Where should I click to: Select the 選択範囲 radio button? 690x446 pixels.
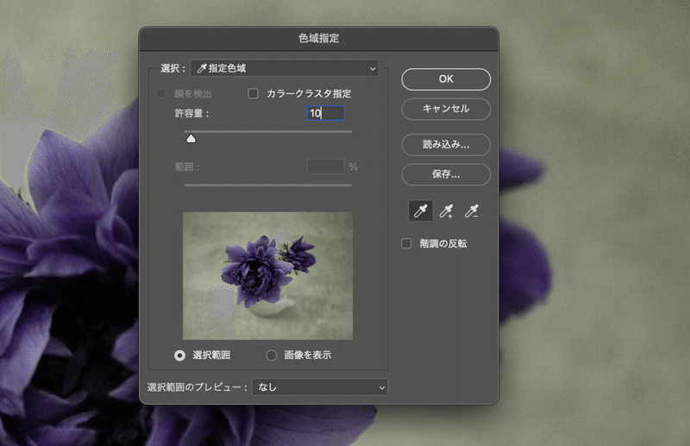pos(179,355)
